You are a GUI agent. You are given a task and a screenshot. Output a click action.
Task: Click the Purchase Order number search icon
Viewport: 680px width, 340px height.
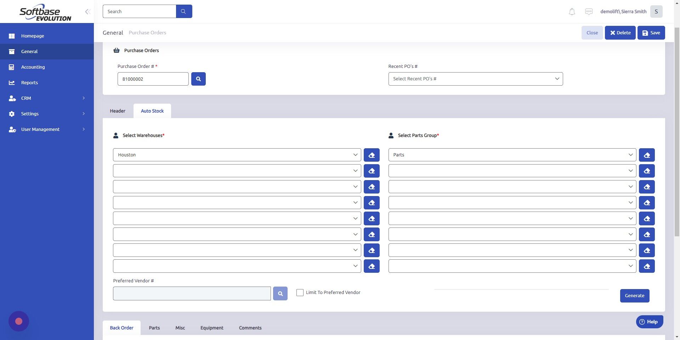click(x=198, y=79)
